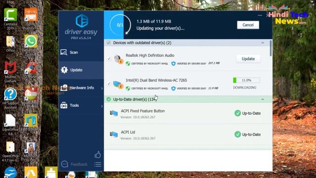Click ACPI Fixed Feature Up-to-Date check
Image resolution: width=316 pixels, height=178 pixels.
point(237,113)
